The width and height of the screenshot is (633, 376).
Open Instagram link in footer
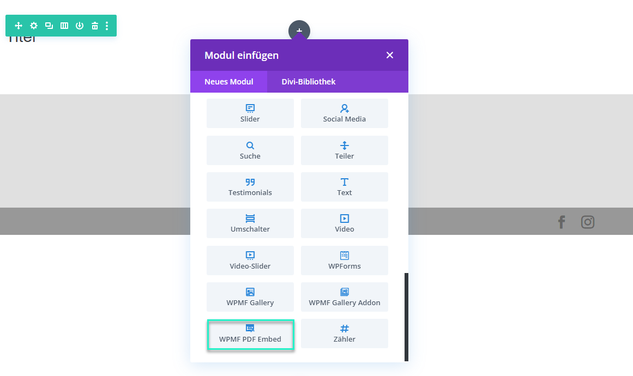click(x=587, y=222)
